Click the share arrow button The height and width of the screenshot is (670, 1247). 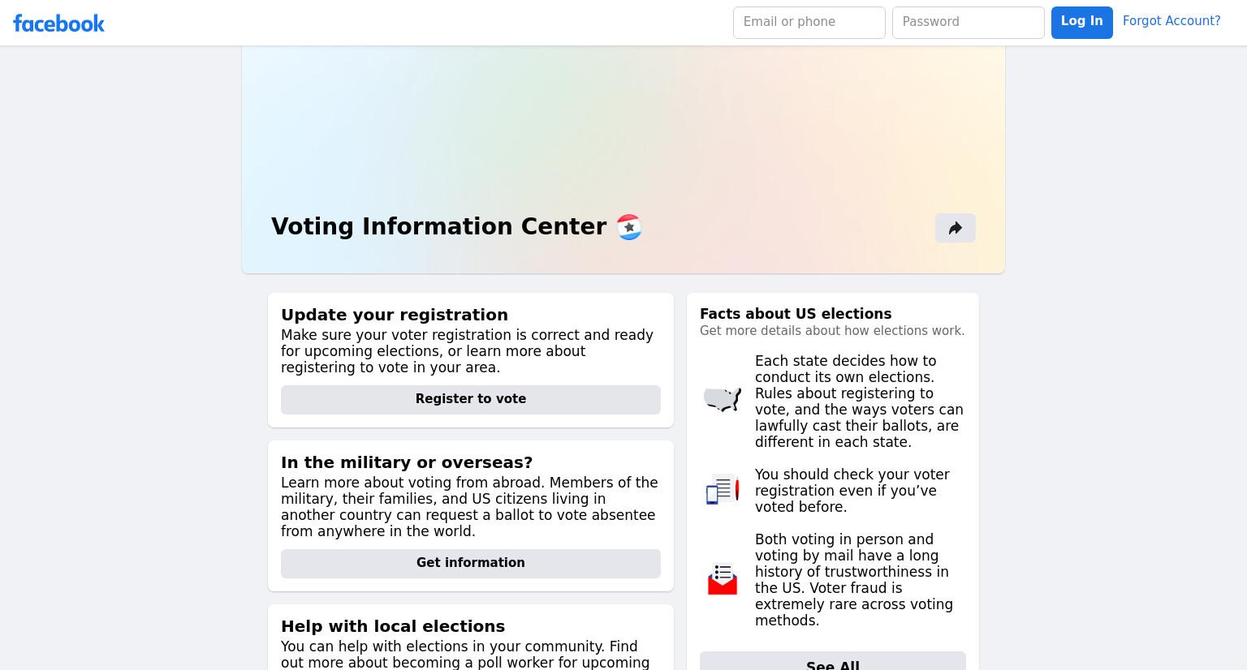956,228
